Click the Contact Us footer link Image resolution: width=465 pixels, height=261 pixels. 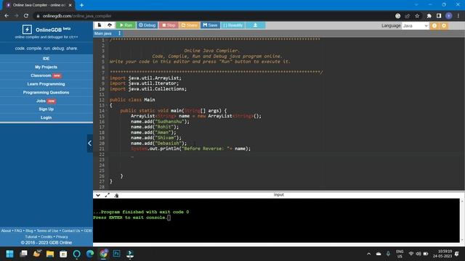71,231
